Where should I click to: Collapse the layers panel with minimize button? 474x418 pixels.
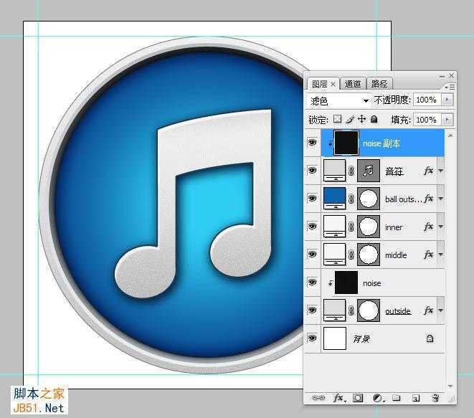click(442, 76)
